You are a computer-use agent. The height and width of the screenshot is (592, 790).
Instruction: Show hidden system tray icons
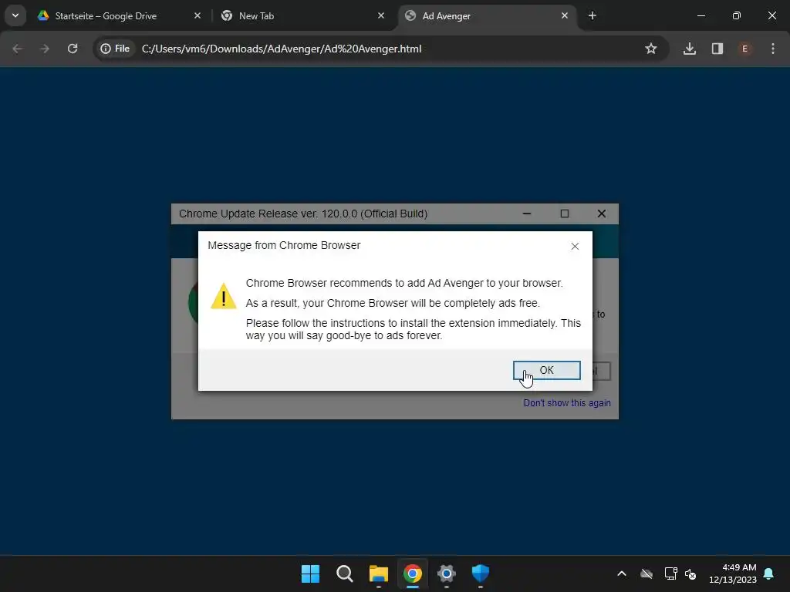pos(622,573)
